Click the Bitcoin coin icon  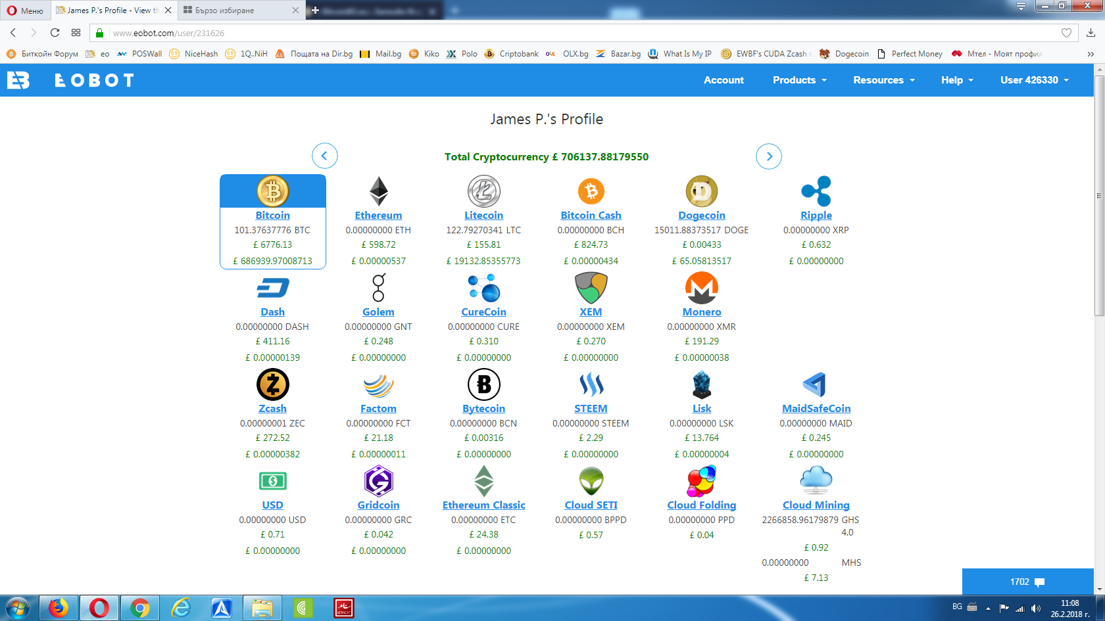click(x=272, y=191)
